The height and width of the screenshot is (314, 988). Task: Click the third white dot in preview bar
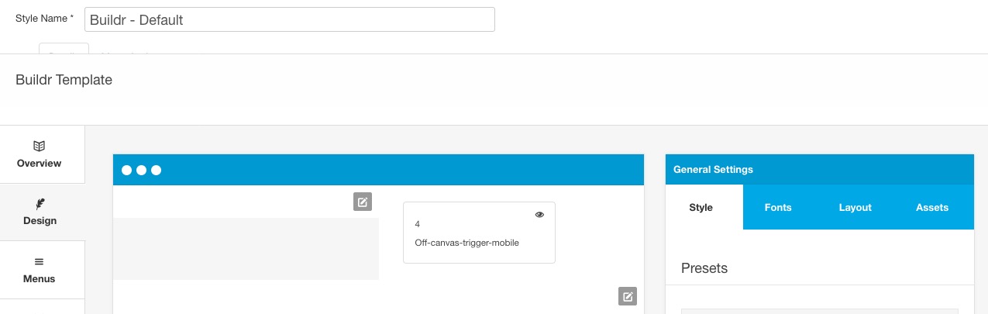[x=157, y=170]
